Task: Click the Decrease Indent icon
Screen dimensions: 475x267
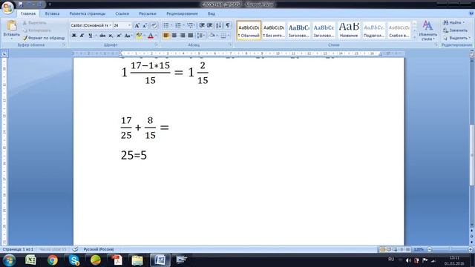Action: click(x=202, y=25)
